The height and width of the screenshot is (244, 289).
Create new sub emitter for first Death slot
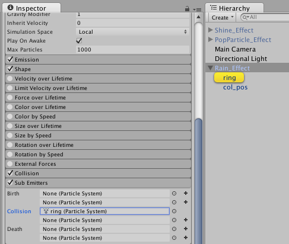click(x=186, y=229)
